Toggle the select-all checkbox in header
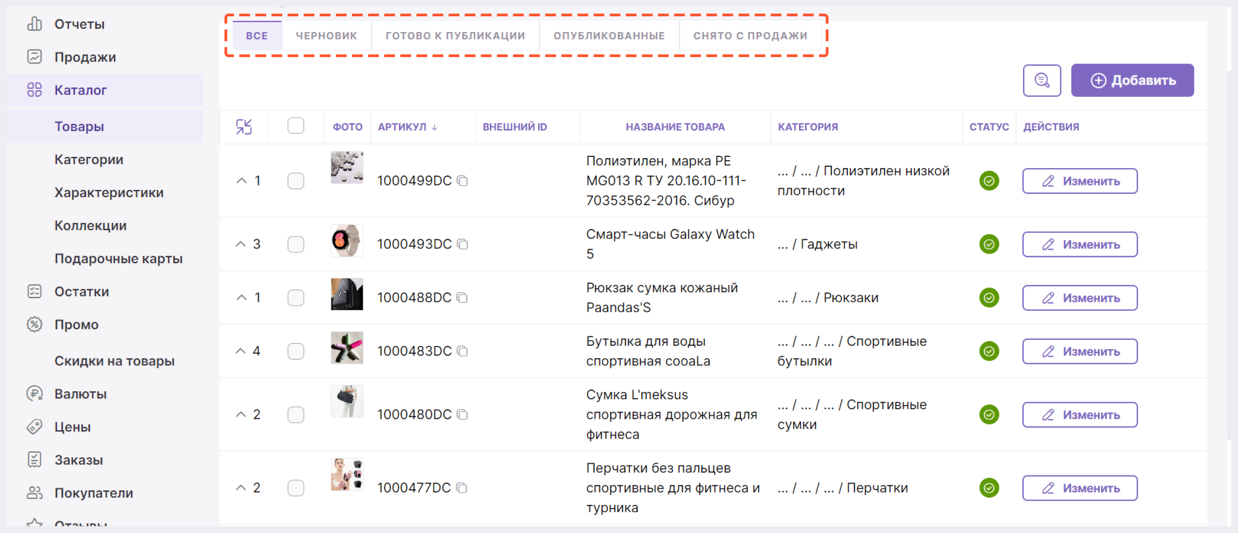 tap(296, 126)
